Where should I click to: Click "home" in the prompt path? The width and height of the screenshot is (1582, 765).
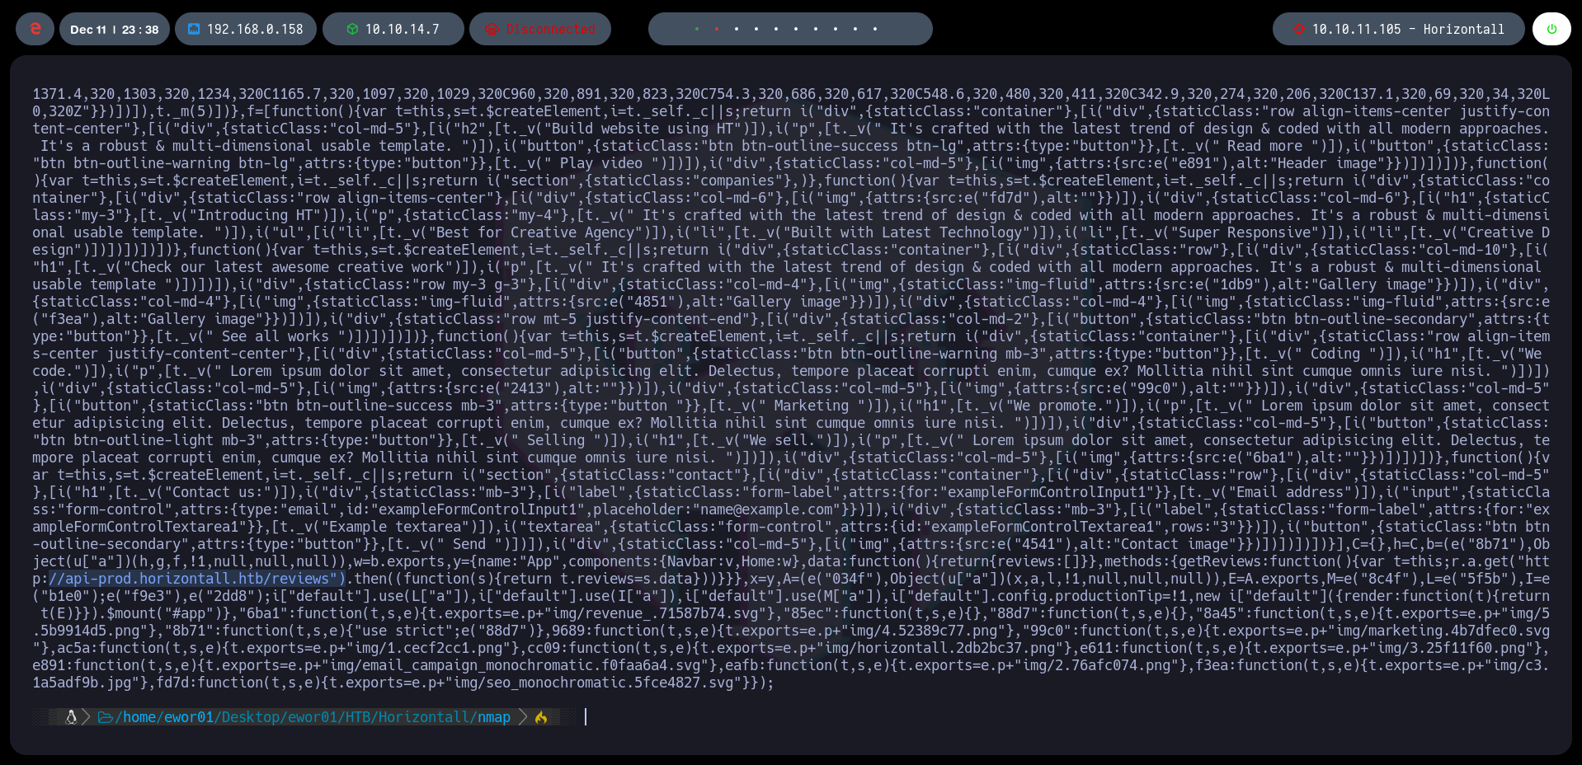[x=139, y=717]
